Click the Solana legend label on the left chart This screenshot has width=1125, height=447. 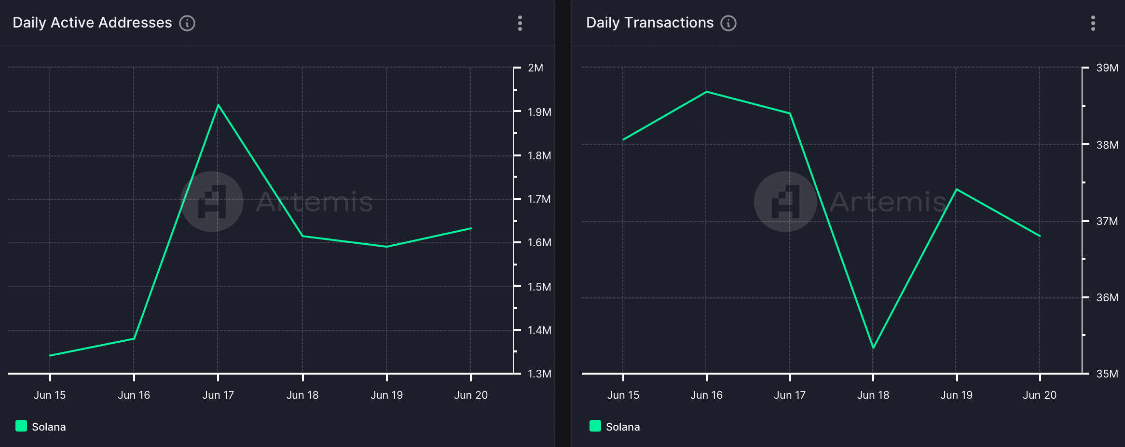[x=49, y=427]
